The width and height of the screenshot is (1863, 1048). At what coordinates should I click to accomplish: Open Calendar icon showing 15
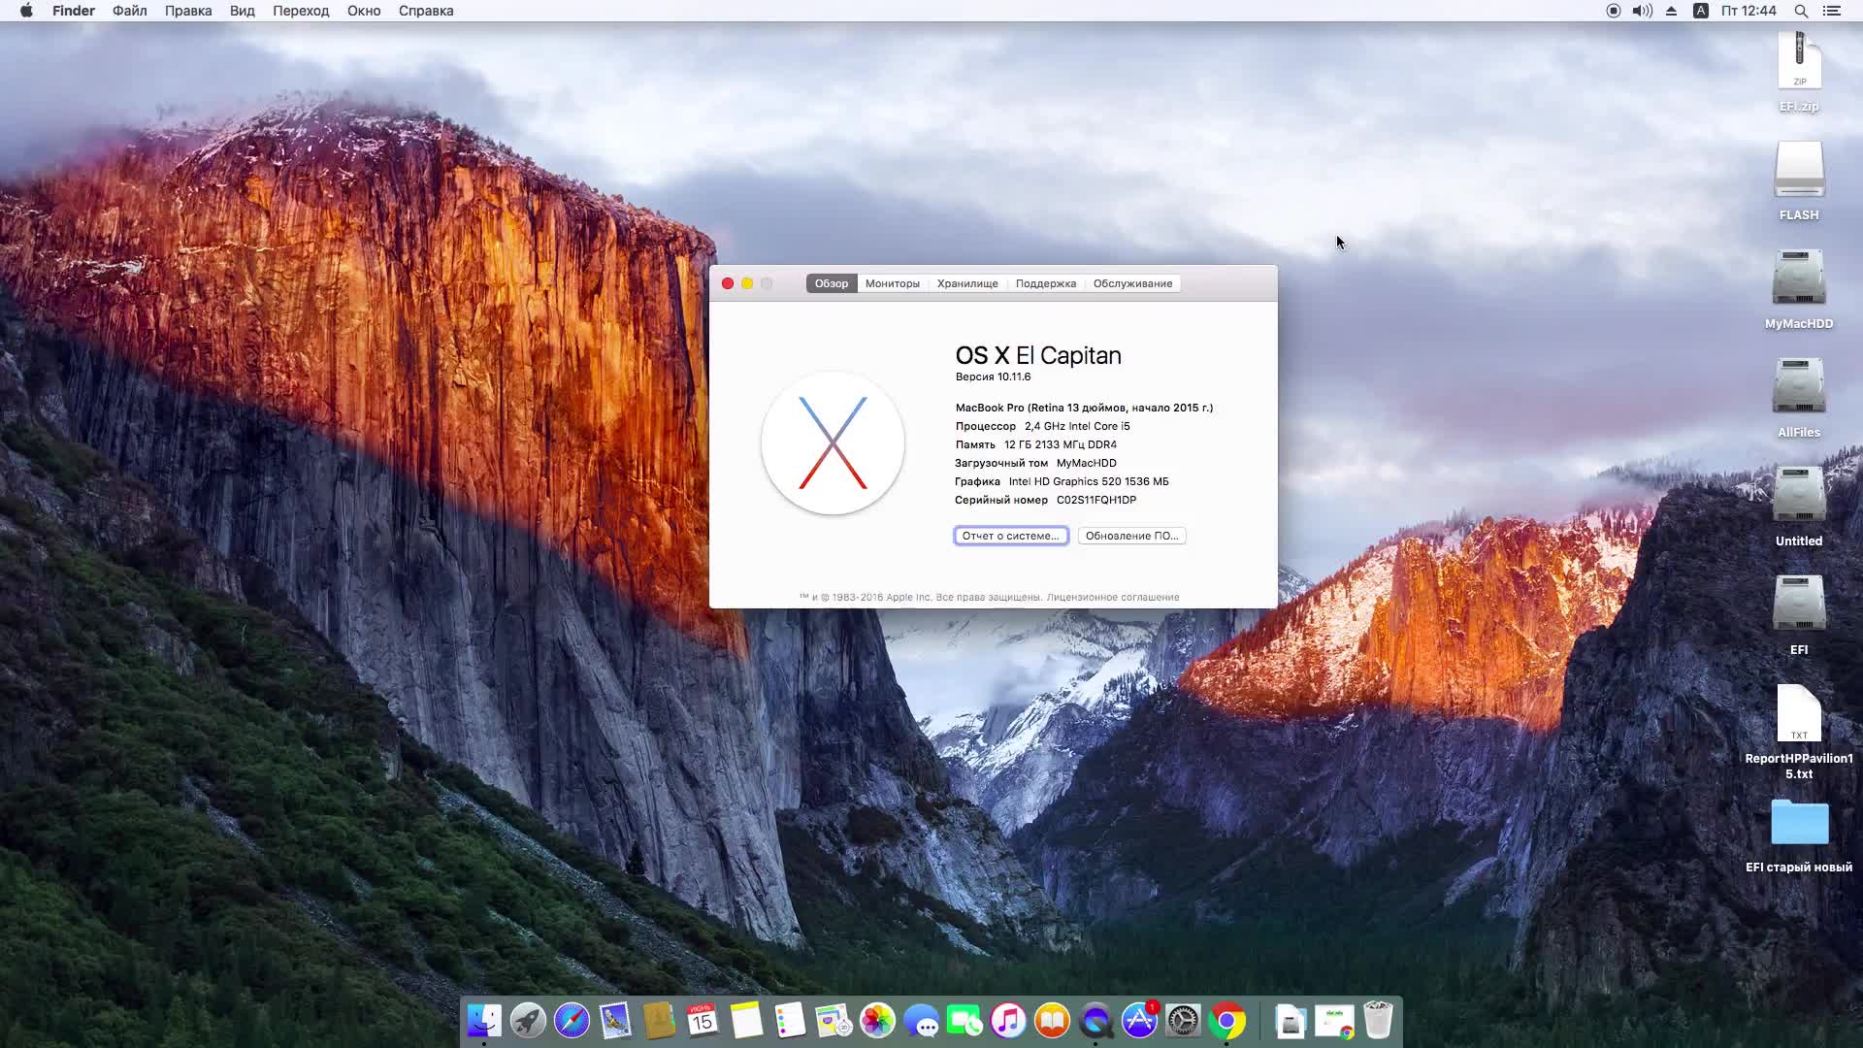click(x=703, y=1021)
